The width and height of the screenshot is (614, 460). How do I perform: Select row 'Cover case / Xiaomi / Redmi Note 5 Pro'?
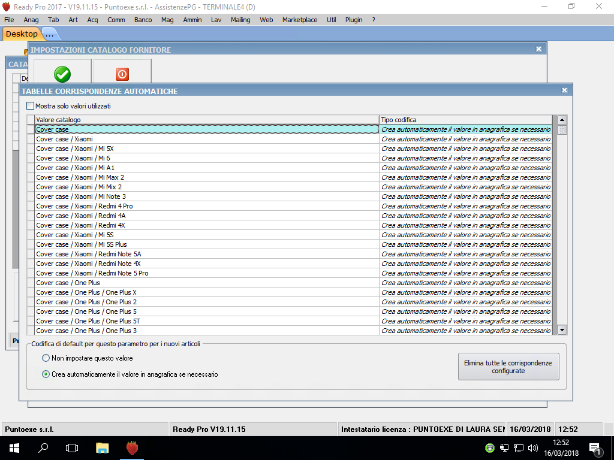click(207, 273)
